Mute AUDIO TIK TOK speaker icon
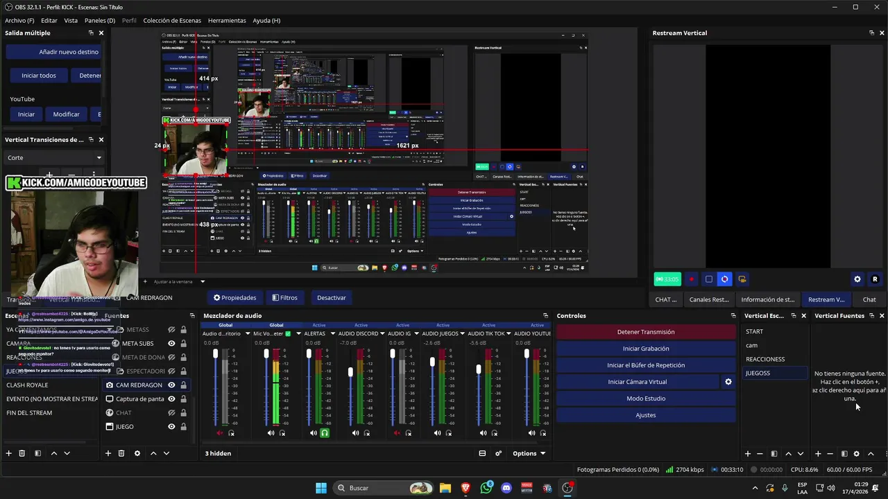 (x=484, y=433)
